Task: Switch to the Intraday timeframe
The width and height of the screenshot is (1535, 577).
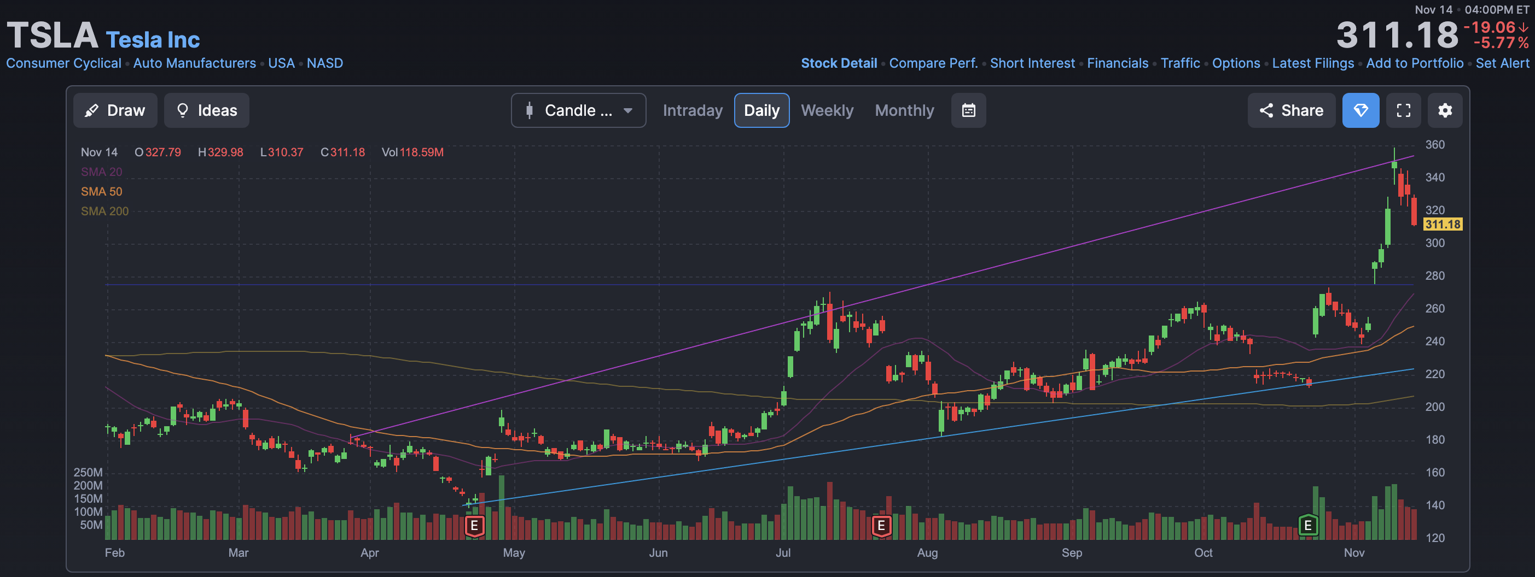Action: pos(693,110)
